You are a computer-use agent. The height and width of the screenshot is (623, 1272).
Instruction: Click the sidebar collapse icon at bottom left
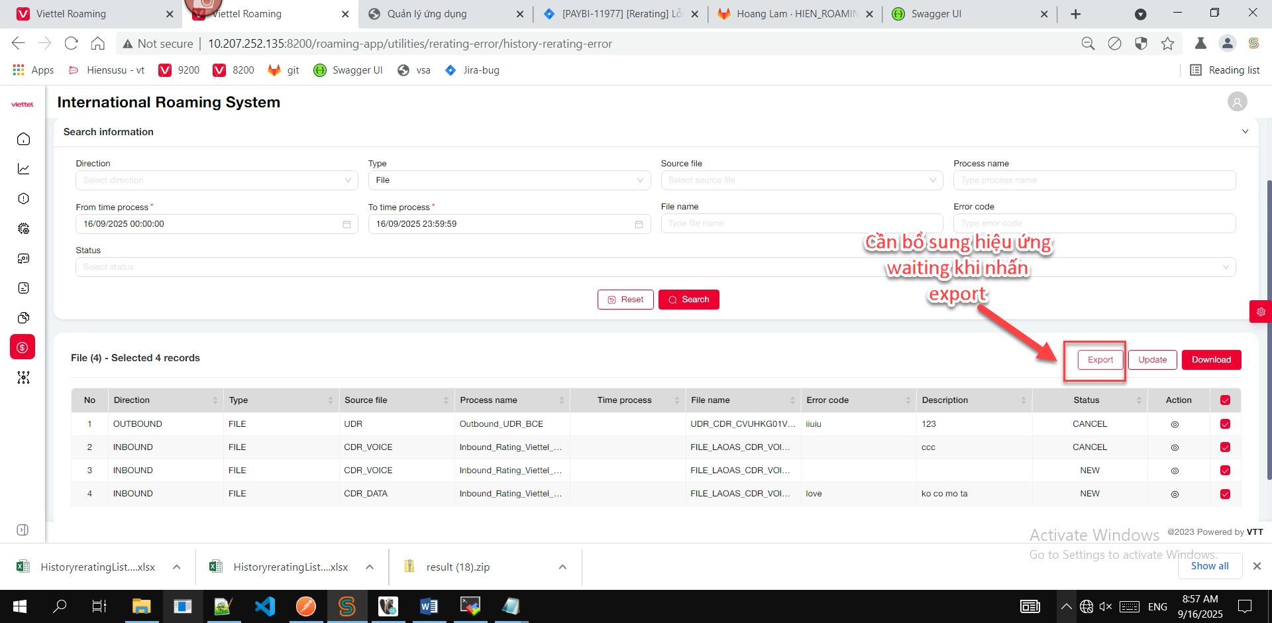click(x=23, y=530)
